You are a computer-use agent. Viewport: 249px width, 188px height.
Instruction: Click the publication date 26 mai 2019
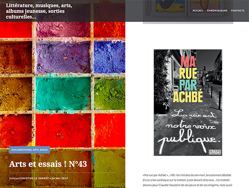pyautogui.click(x=60, y=178)
